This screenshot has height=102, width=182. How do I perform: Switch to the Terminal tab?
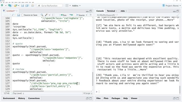(111, 11)
